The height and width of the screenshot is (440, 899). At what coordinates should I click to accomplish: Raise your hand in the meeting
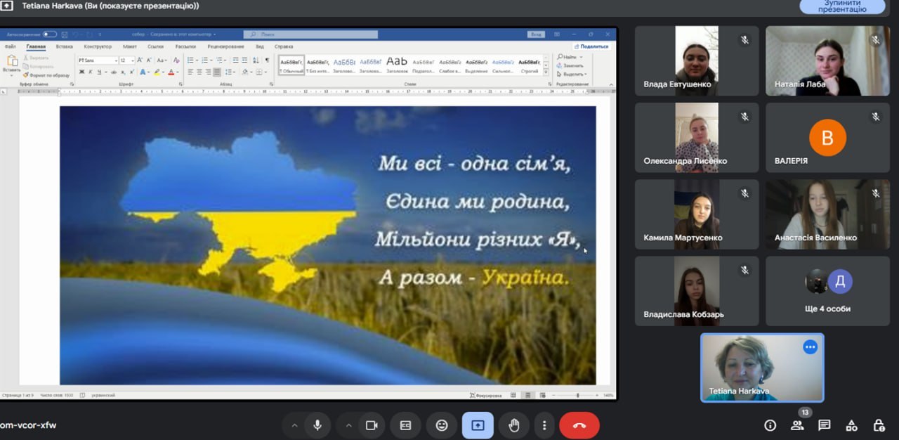coord(514,425)
